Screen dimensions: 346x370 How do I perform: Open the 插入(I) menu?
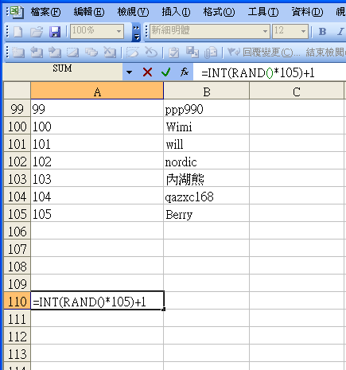176,12
